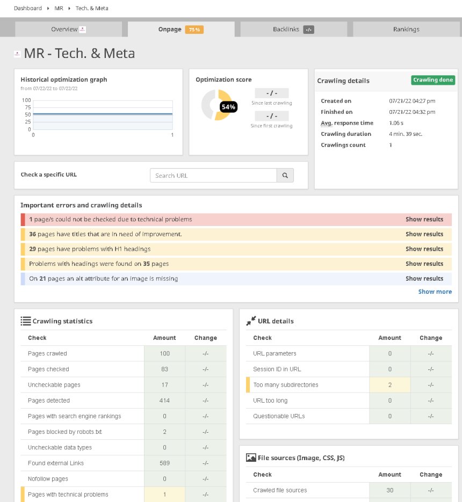Click MR breadcrumb link
This screenshot has width=462, height=502.
coord(59,9)
